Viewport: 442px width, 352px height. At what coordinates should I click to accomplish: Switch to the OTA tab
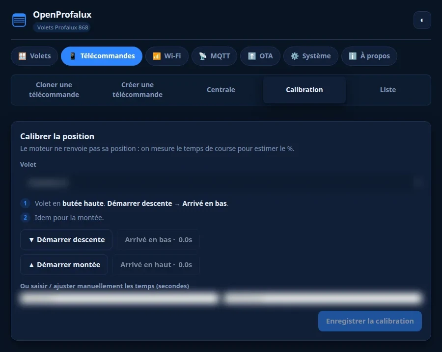(x=260, y=56)
